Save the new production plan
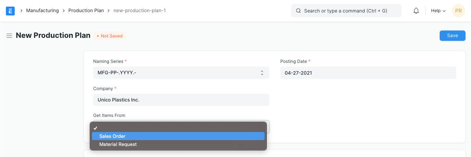The height and width of the screenshot is (157, 471). click(x=452, y=36)
